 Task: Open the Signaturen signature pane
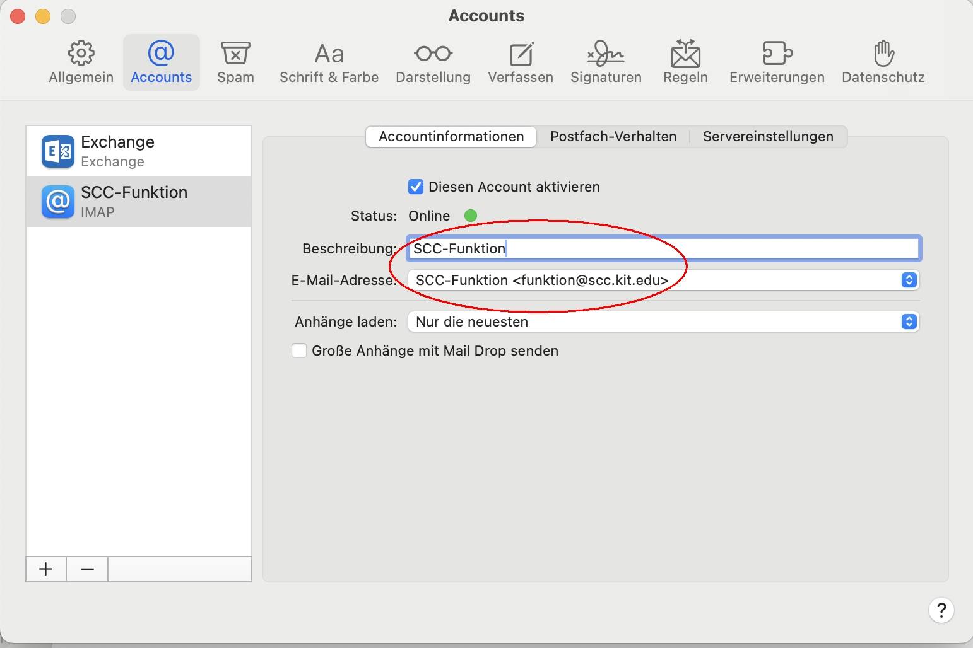tap(606, 62)
